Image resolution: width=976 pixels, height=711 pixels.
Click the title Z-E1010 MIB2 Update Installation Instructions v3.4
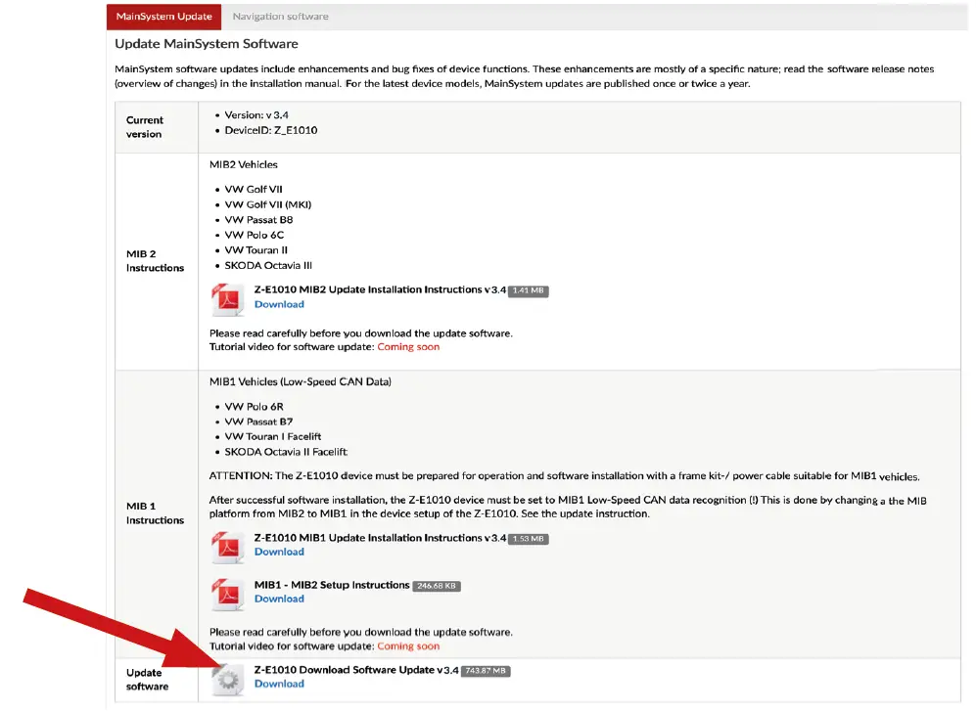pos(380,289)
